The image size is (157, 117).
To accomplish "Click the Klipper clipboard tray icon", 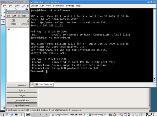I will click(x=118, y=115).
